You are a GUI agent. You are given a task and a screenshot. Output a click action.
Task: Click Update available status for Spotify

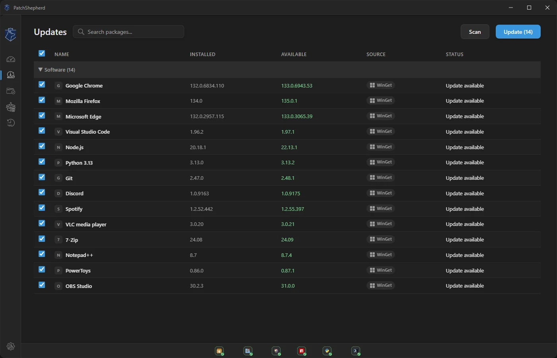click(465, 209)
